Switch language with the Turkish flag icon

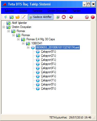[x=93, y=17]
